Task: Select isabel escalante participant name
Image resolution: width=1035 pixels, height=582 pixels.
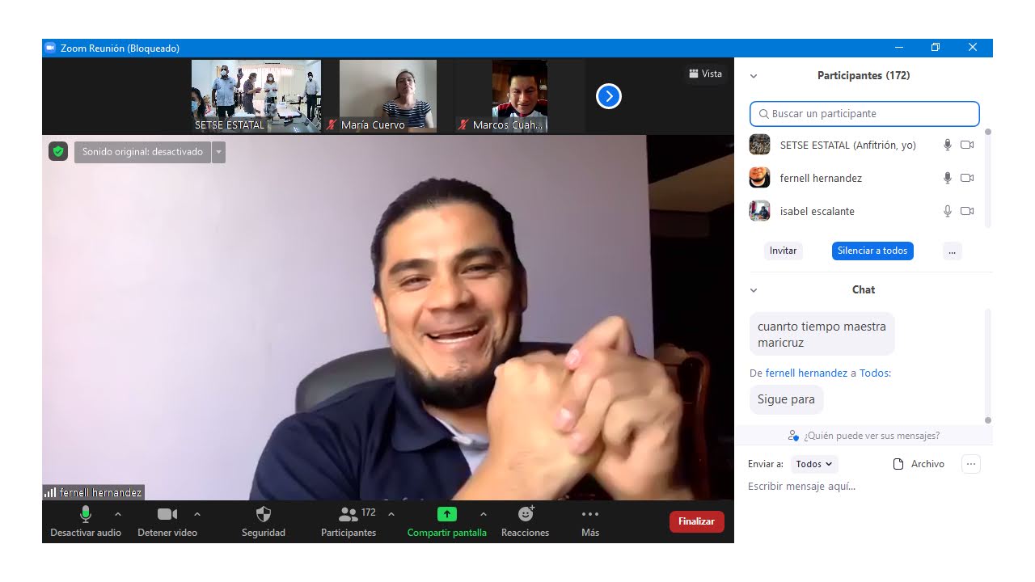Action: (x=817, y=212)
